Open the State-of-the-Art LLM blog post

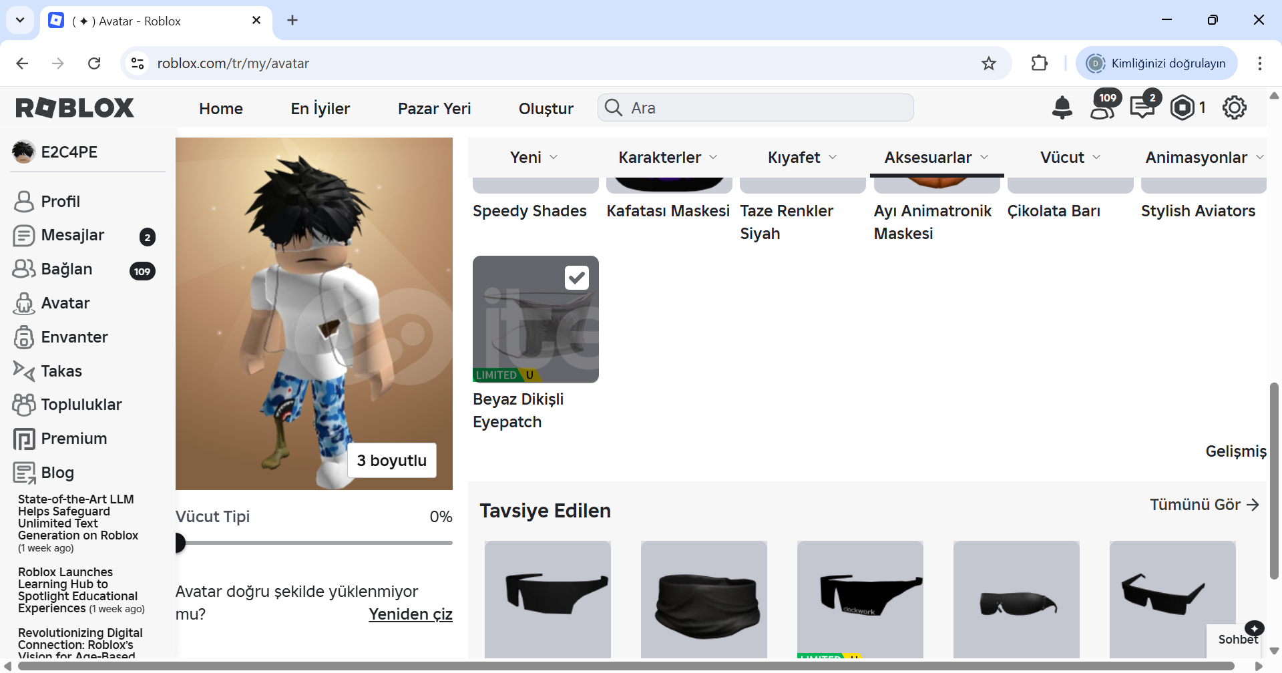78,523
